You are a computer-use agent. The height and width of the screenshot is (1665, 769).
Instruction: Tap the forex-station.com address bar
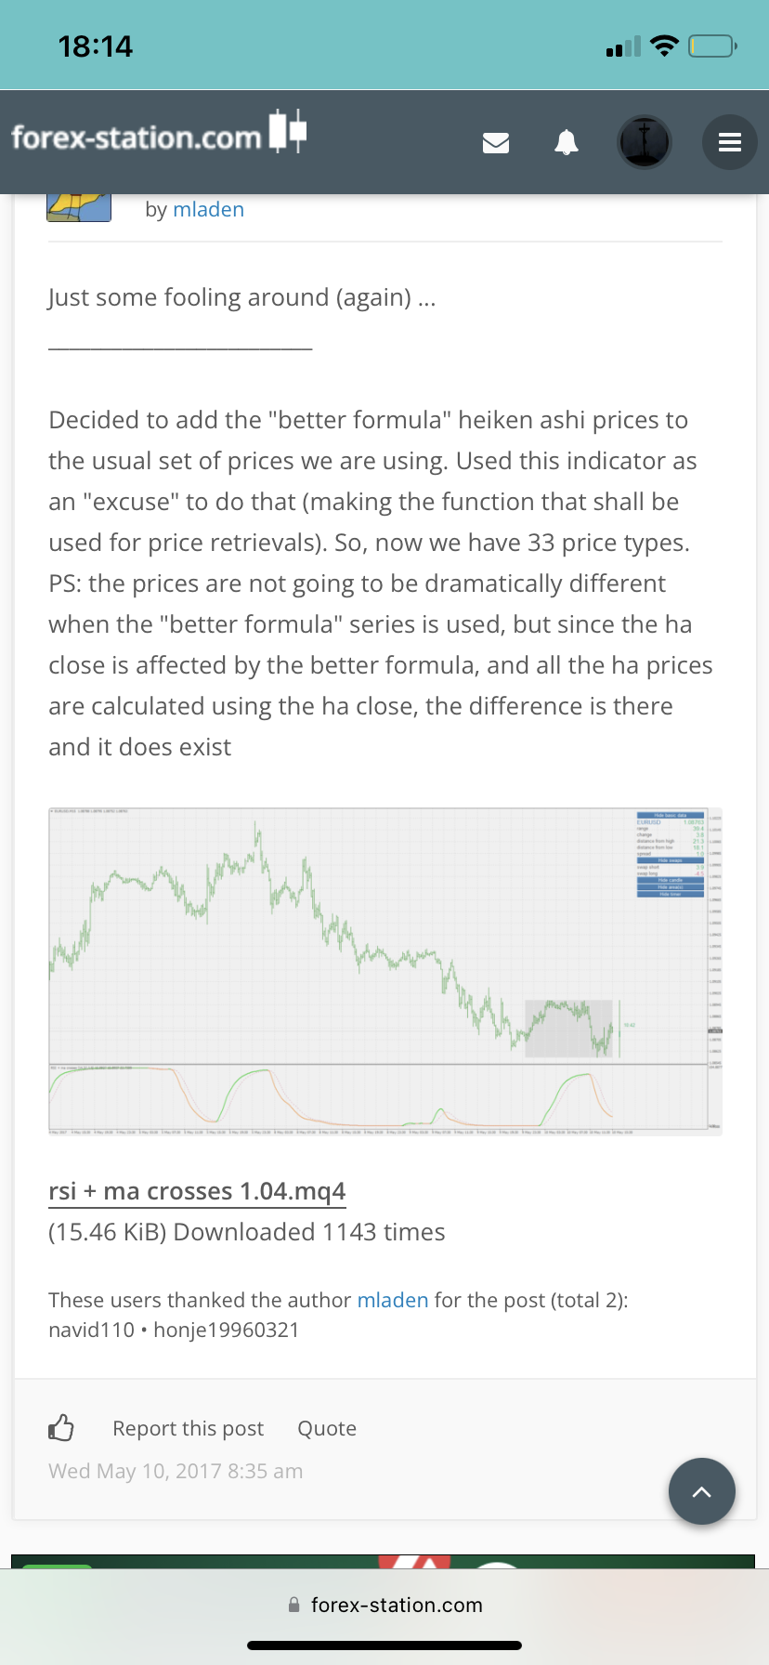396,1605
